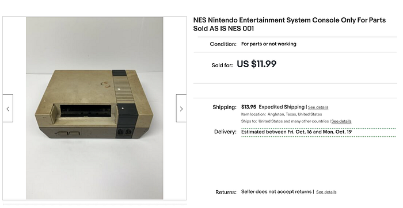
Task: Click the Returns label
Action: tap(226, 192)
